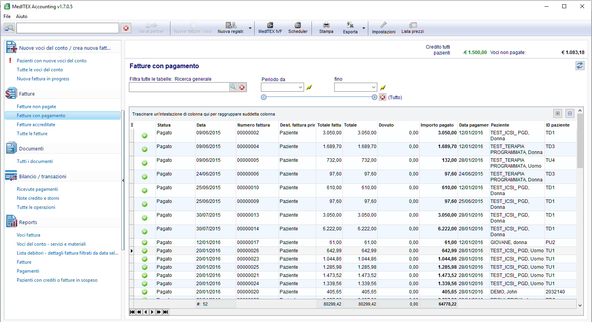Click the period range slider left handle
Image resolution: width=592 pixels, height=322 pixels.
[x=264, y=97]
